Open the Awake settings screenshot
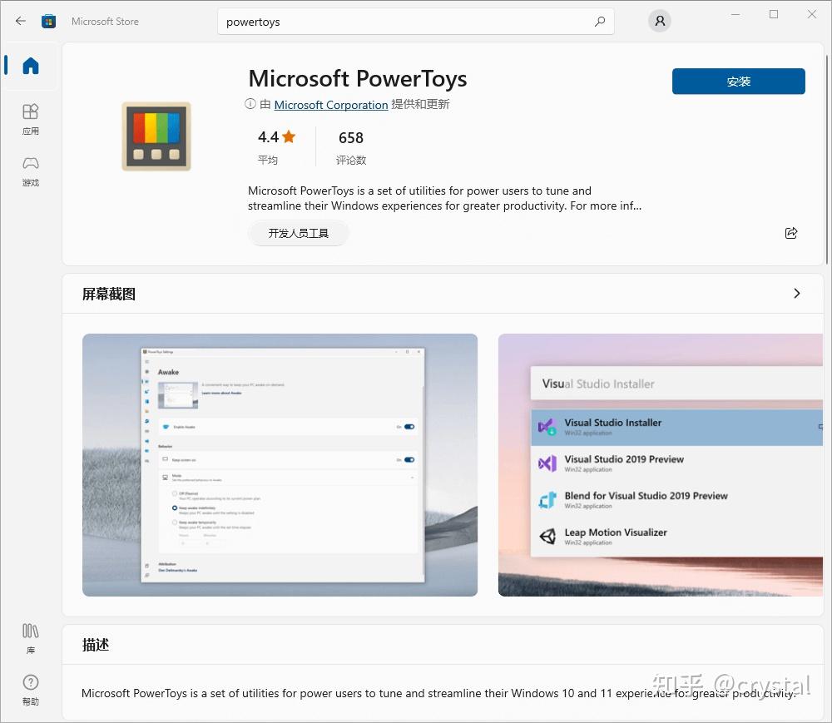Viewport: 832px width, 723px height. tap(280, 464)
